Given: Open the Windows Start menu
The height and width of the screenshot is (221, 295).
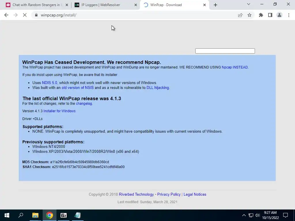Looking at the screenshot, I should pos(7,215).
